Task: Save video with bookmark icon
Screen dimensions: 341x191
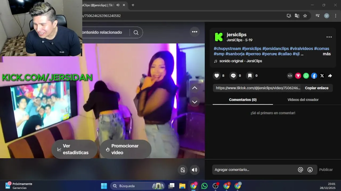Action: (x=250, y=76)
